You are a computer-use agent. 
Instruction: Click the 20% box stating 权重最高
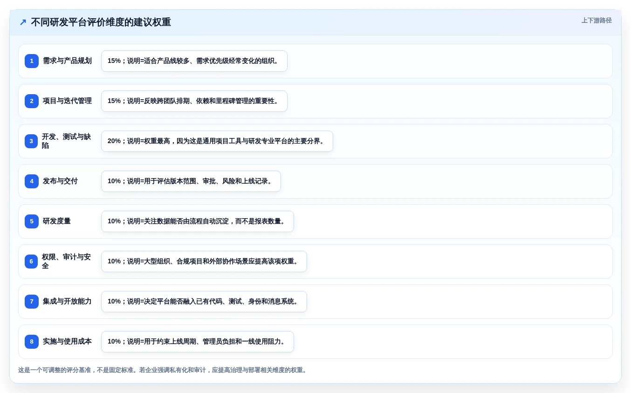[x=217, y=141]
